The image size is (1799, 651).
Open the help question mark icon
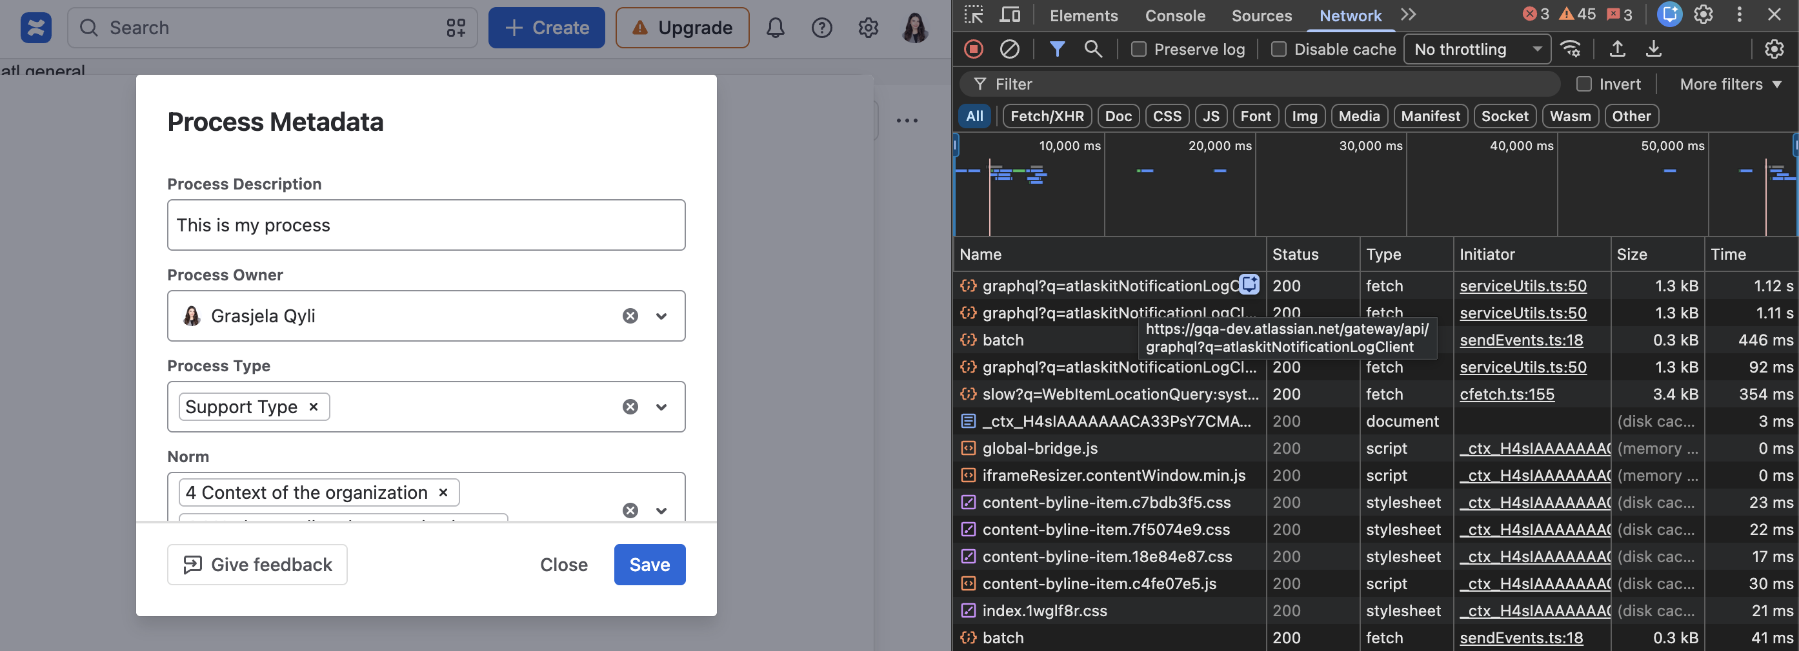pyautogui.click(x=821, y=28)
